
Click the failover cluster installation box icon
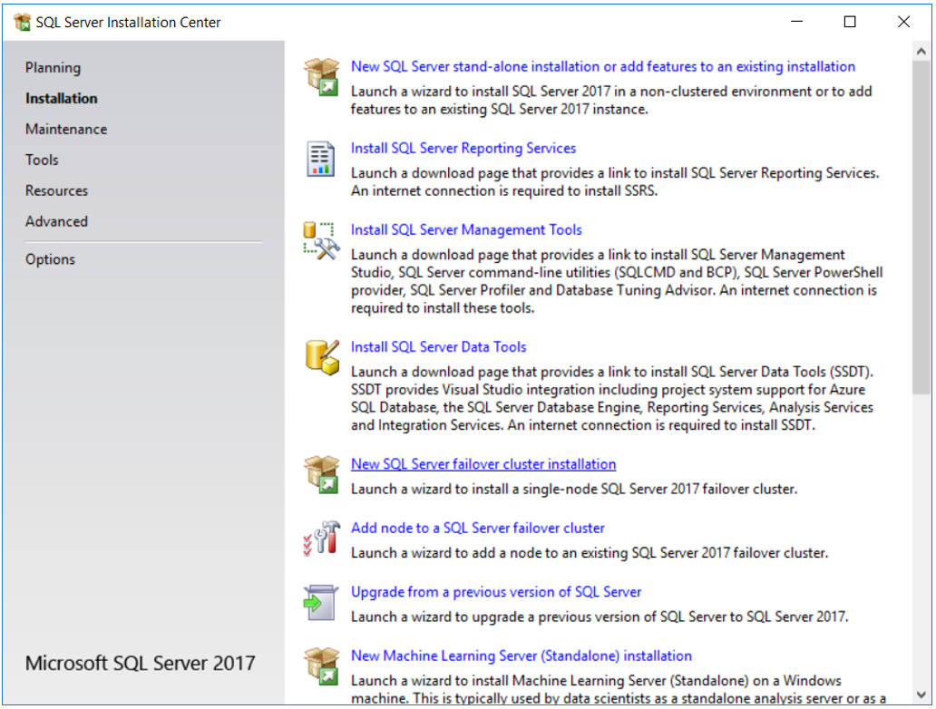pos(321,474)
